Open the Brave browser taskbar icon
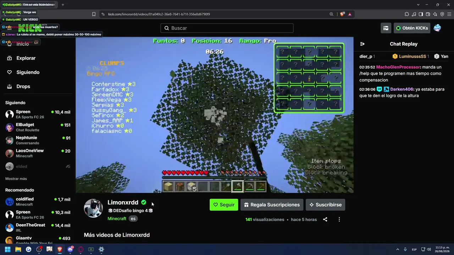Screen dimensions: 454x255 (60, 249)
